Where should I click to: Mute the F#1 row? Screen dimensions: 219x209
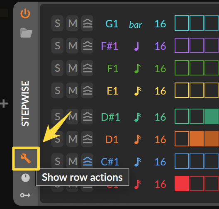(x=72, y=46)
